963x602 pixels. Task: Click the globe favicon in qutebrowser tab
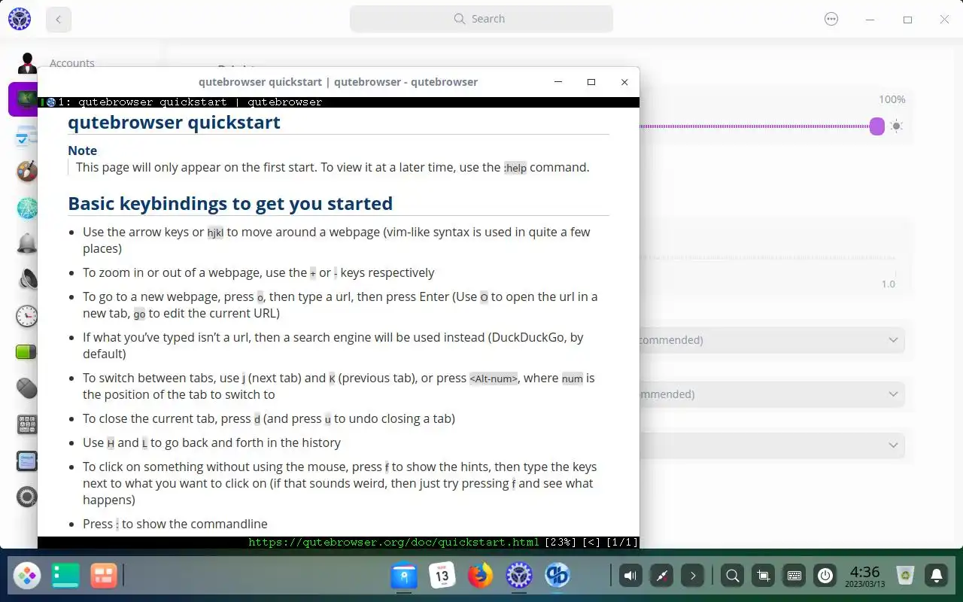51,102
